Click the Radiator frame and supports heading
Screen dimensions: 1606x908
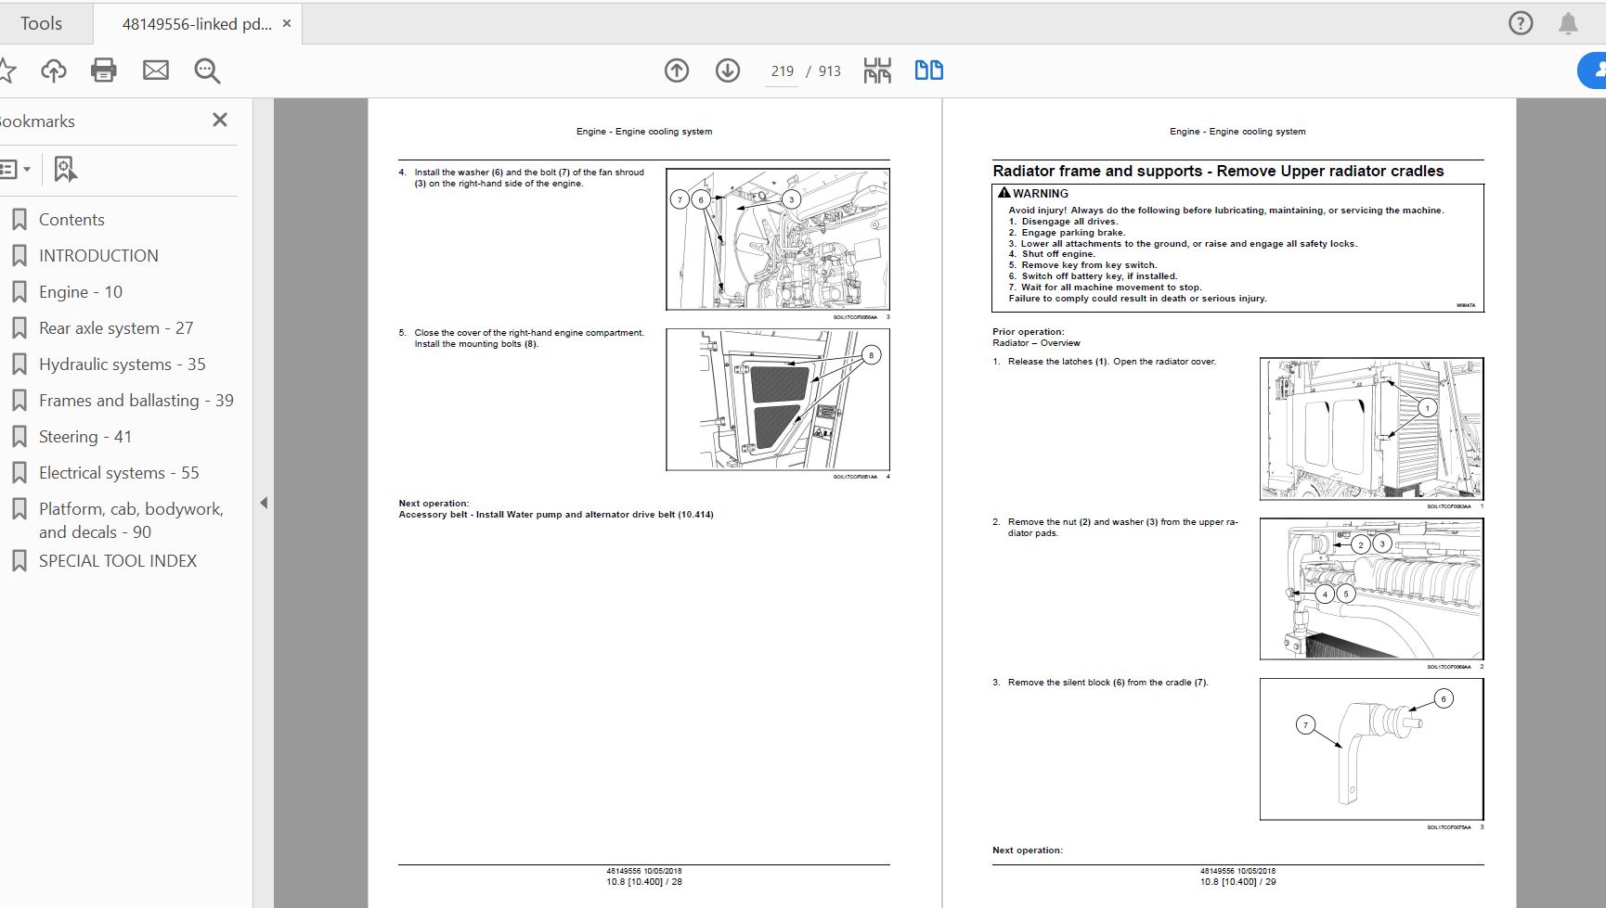point(1218,172)
